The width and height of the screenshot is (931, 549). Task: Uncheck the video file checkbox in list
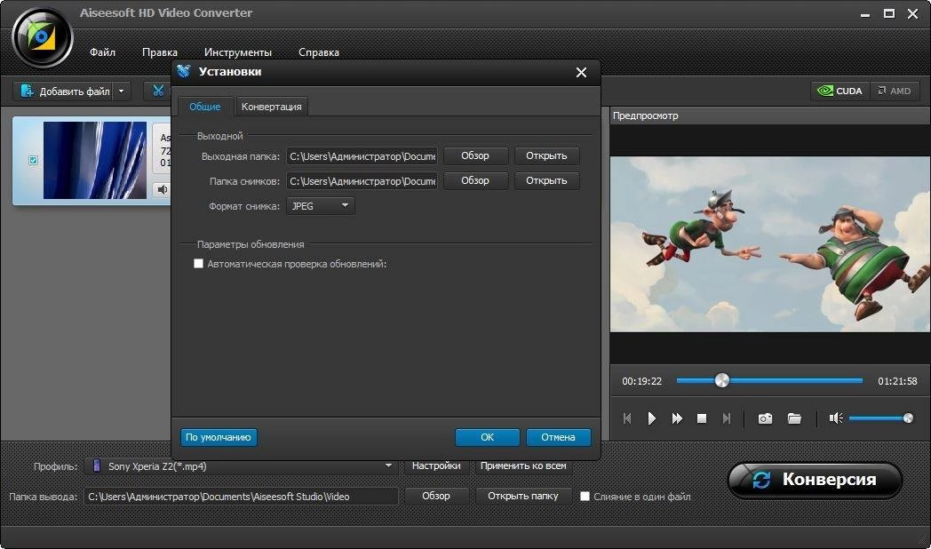tap(33, 160)
